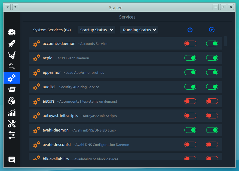Disable avahi-daemon startup toggle

pos(190,130)
